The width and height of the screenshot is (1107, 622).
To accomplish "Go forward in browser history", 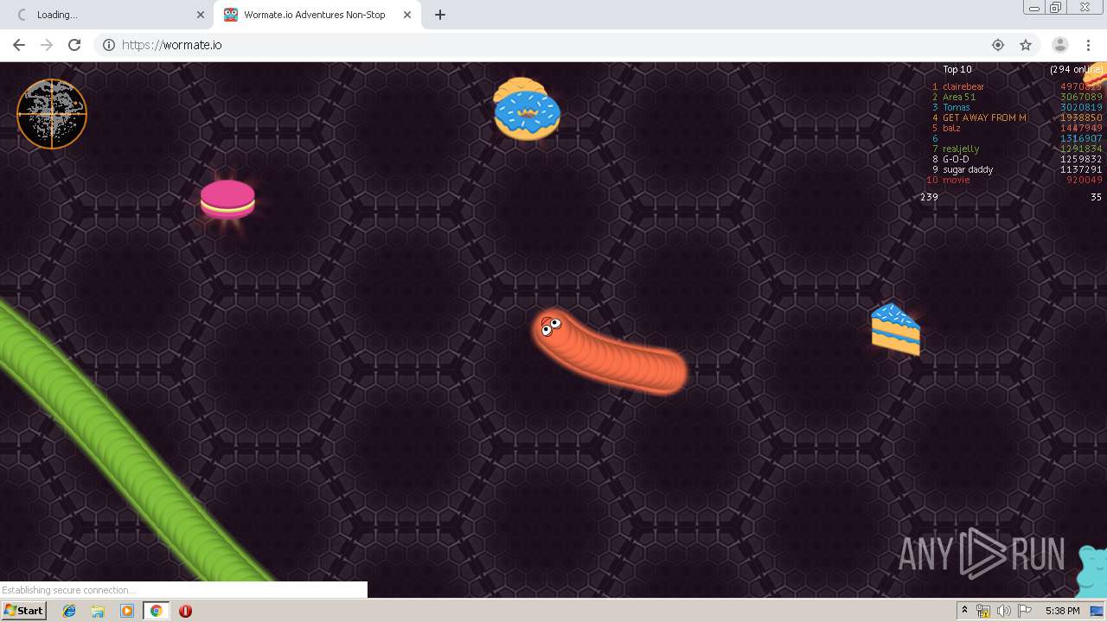I will [x=47, y=45].
